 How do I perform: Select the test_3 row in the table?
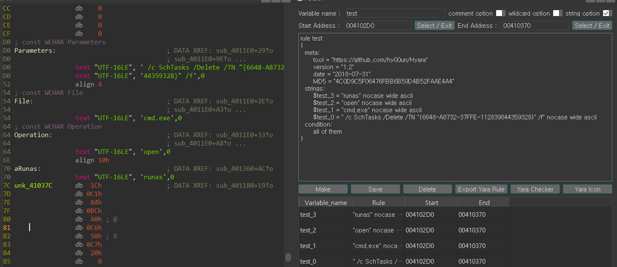(325, 215)
